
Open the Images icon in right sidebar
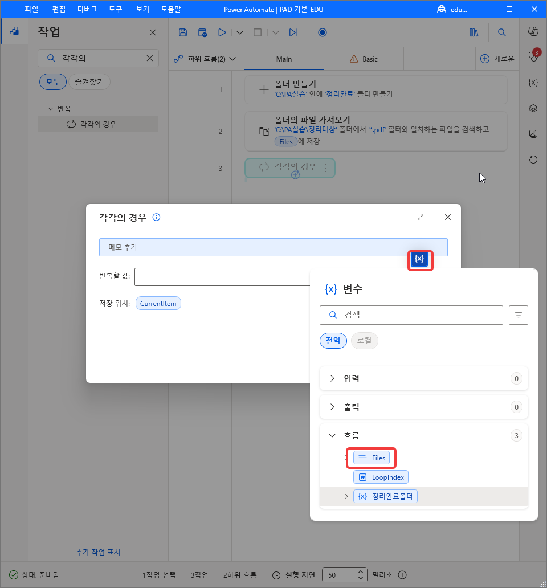click(x=533, y=133)
